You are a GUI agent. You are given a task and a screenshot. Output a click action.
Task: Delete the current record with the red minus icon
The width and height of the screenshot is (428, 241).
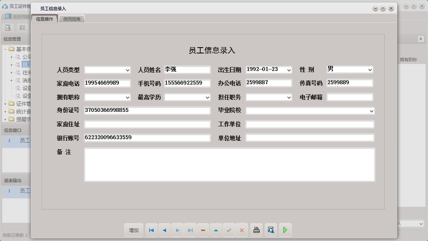[203, 230]
